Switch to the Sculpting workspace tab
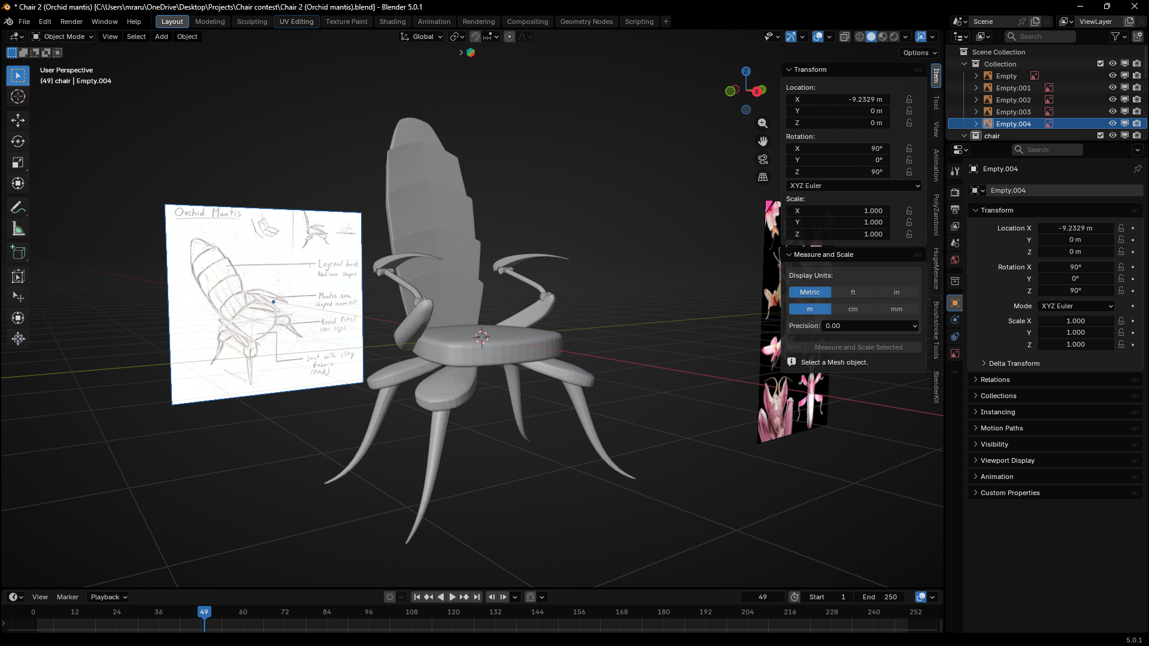This screenshot has width=1149, height=646. [252, 22]
